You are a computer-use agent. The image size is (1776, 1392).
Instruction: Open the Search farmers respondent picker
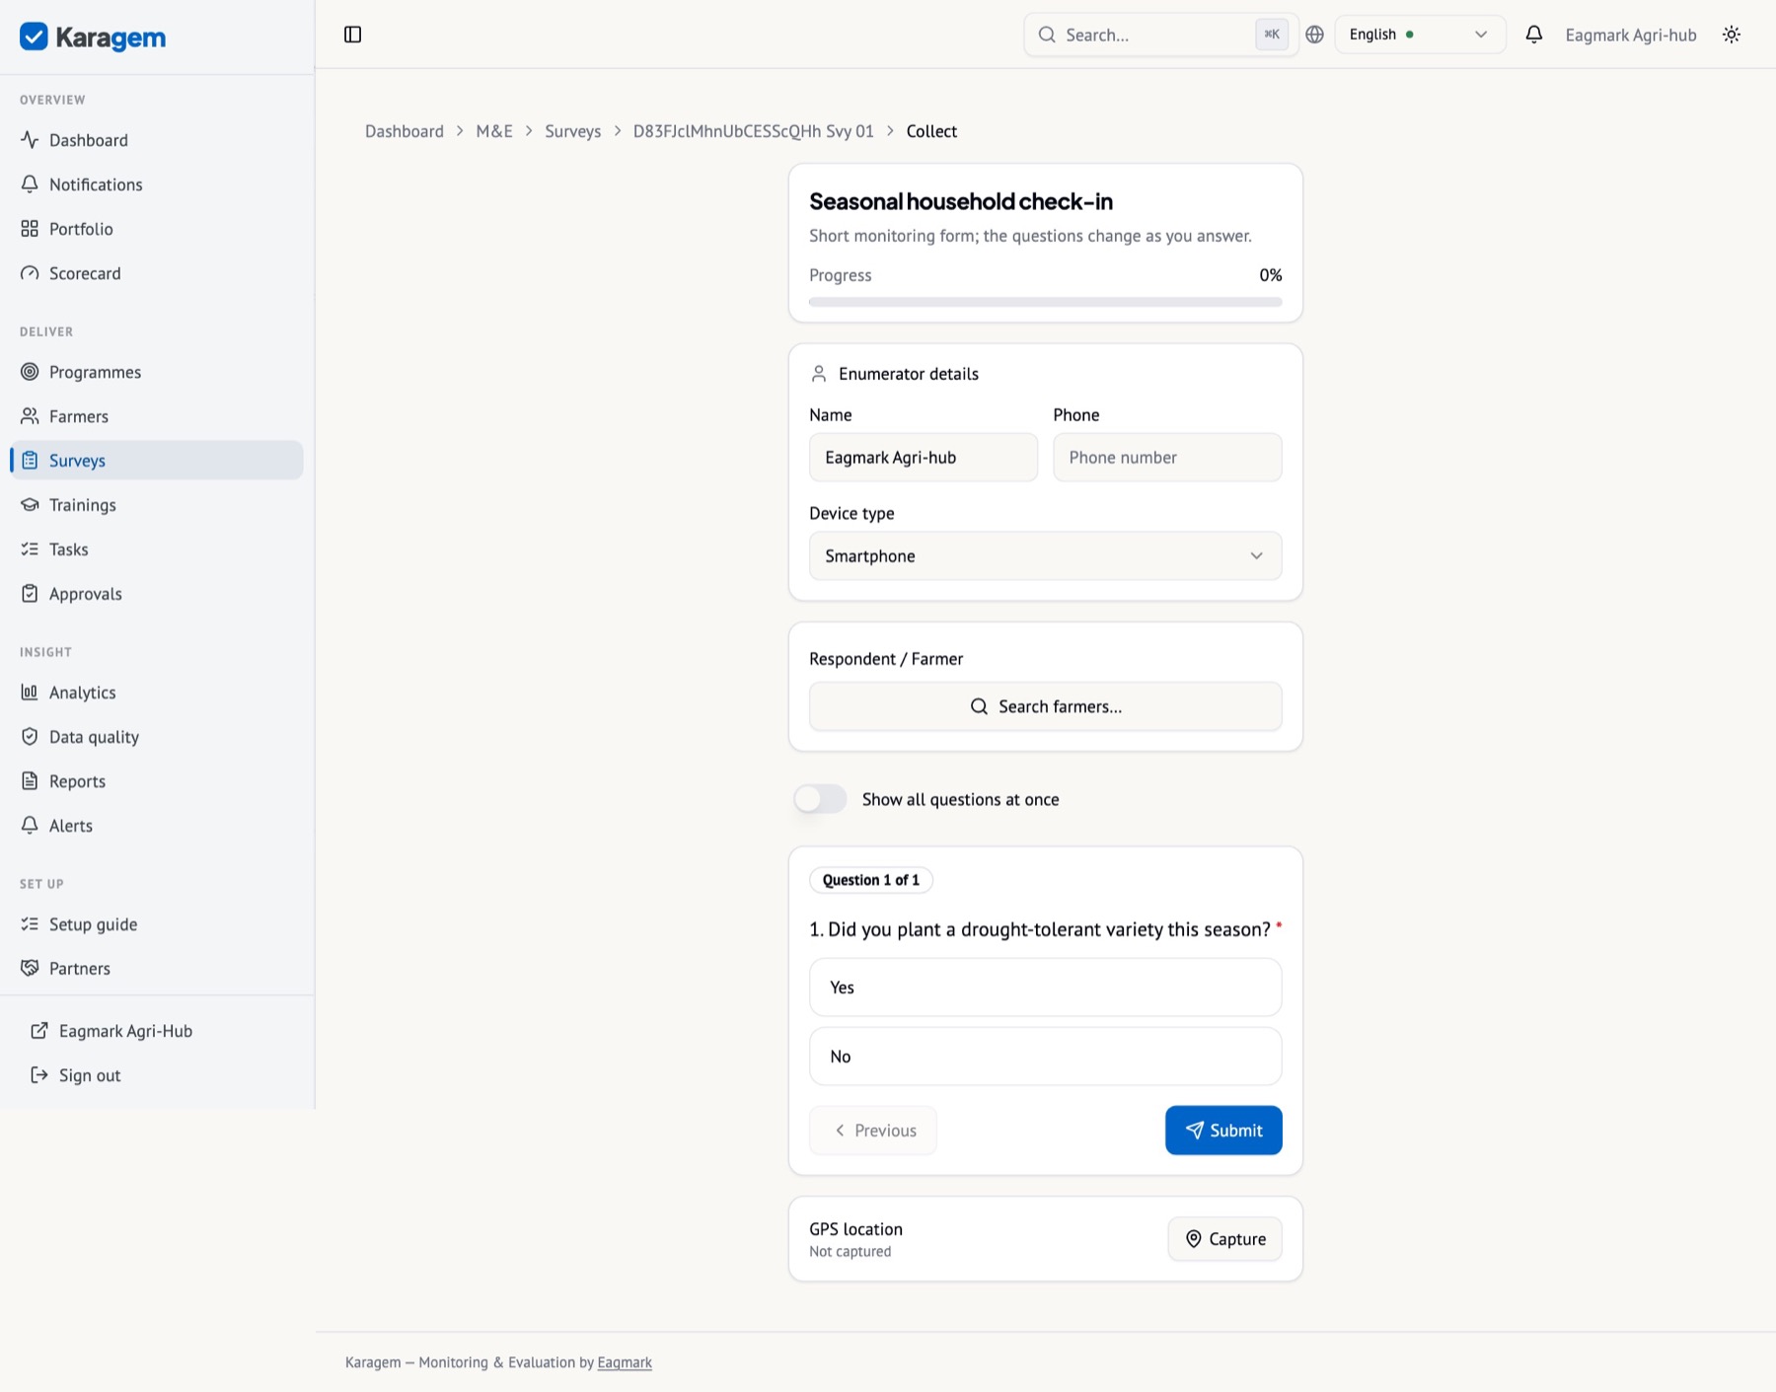(1045, 706)
